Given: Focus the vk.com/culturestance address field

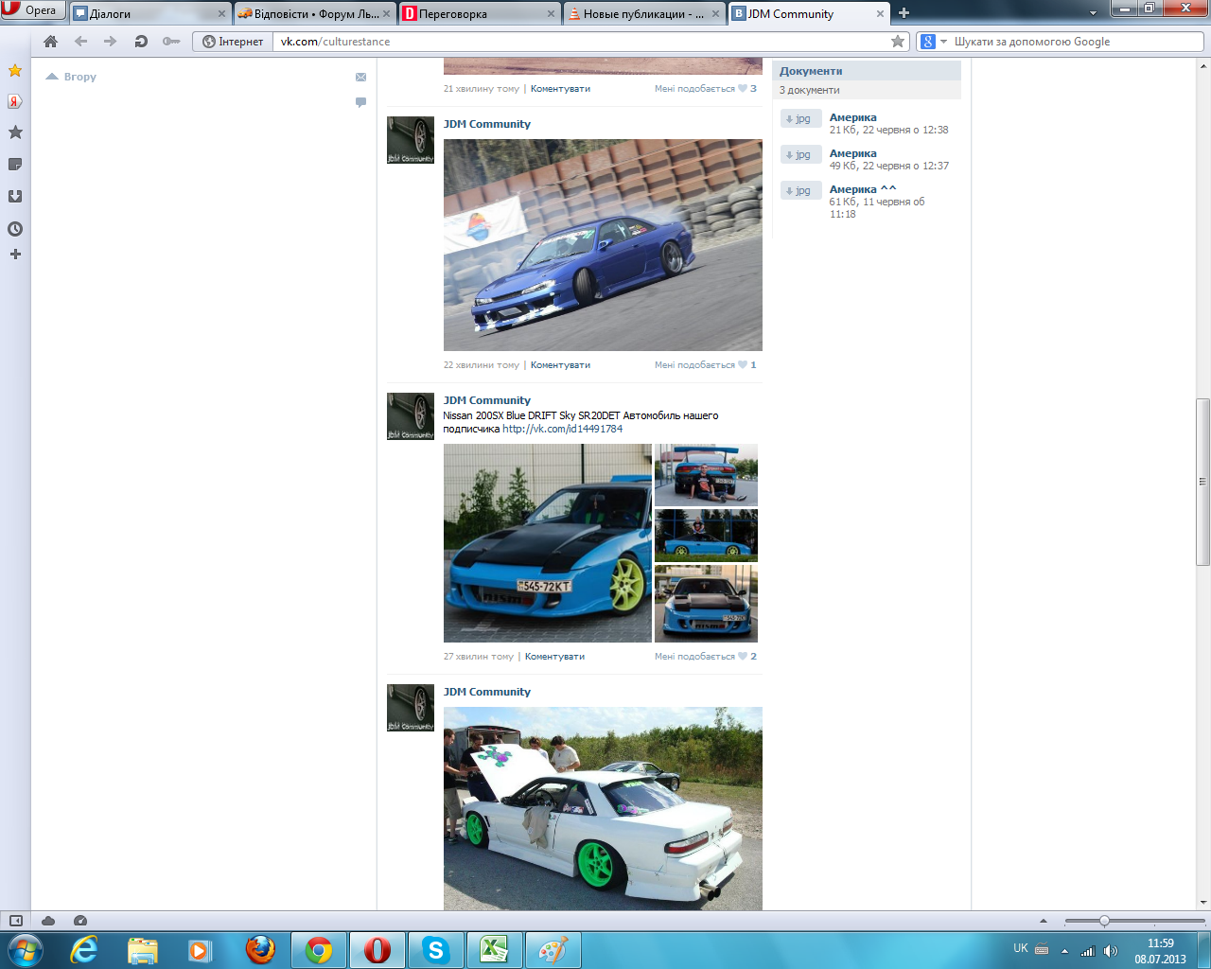Looking at the screenshot, I should (x=582, y=42).
